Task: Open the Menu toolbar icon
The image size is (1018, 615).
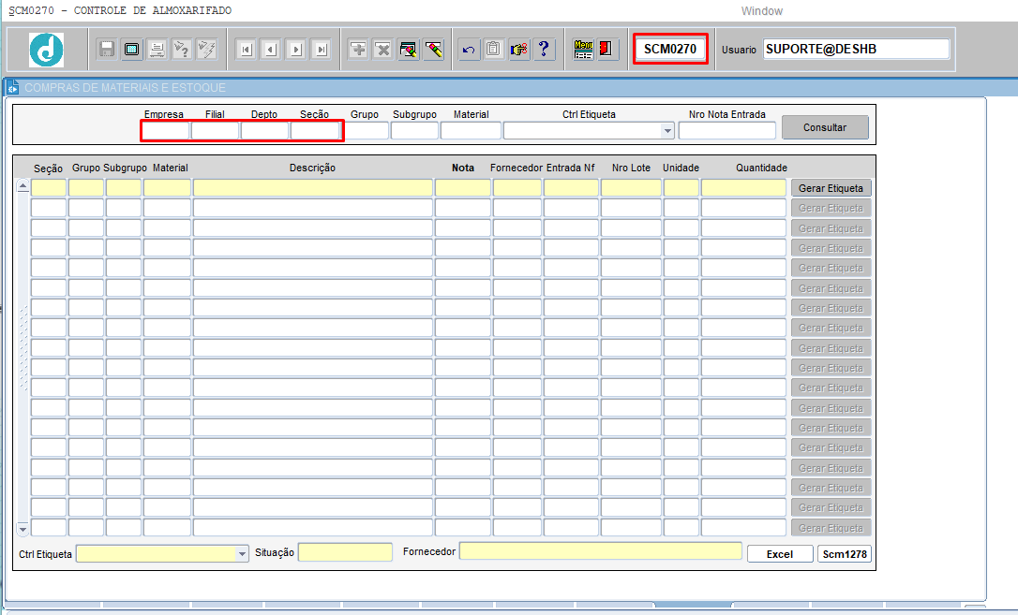Action: coord(583,50)
